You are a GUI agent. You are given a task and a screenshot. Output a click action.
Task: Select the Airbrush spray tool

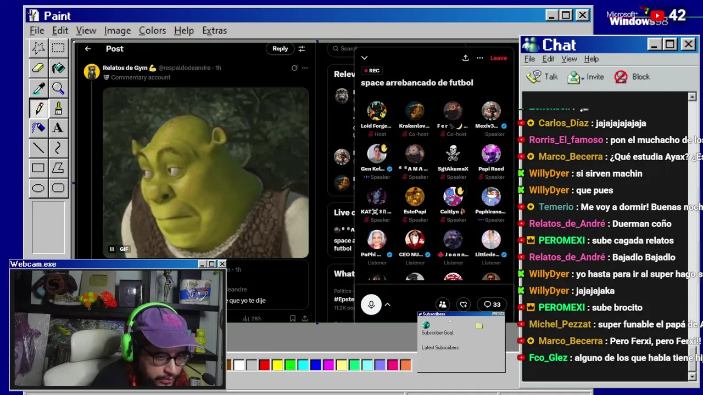click(38, 128)
